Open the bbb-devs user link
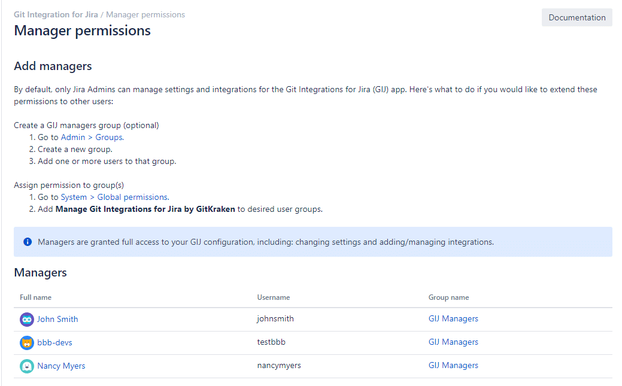The width and height of the screenshot is (622, 386). click(54, 343)
